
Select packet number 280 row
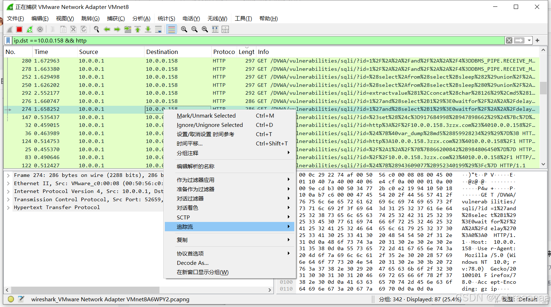[x=271, y=61]
